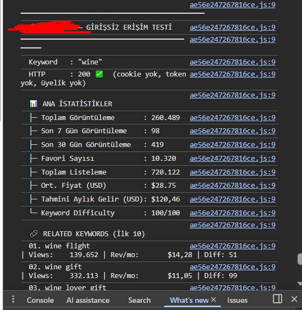Select the value 260.489
This screenshot has height=310, width=302.
pos(166,118)
